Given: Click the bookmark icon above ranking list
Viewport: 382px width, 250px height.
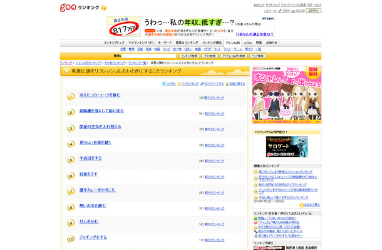Looking at the screenshot, I should tap(202, 84).
